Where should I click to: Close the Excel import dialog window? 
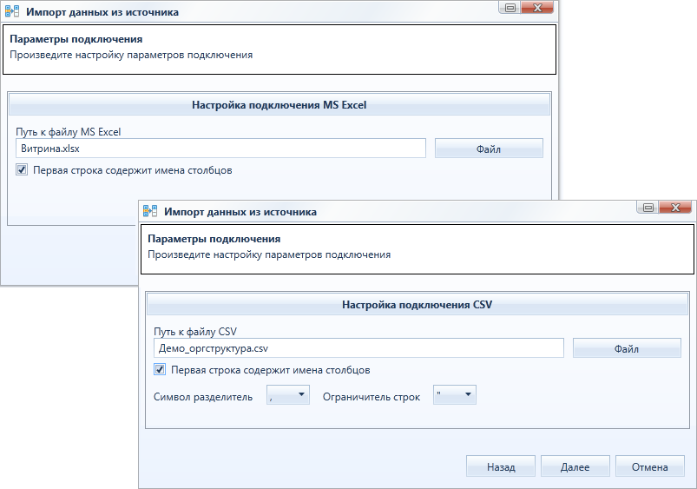click(x=537, y=8)
